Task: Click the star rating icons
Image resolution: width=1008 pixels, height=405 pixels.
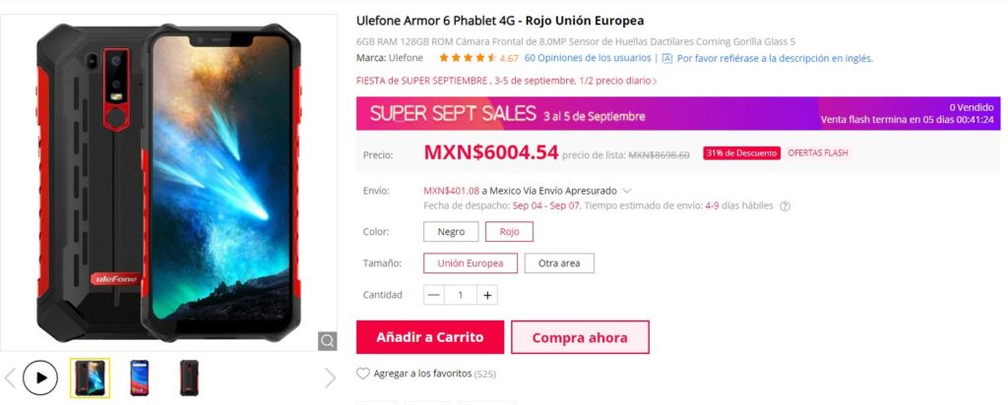Action: [468, 58]
